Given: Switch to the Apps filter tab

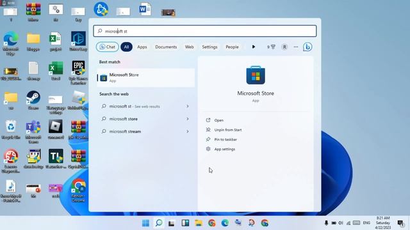Looking at the screenshot, I should pyautogui.click(x=142, y=47).
